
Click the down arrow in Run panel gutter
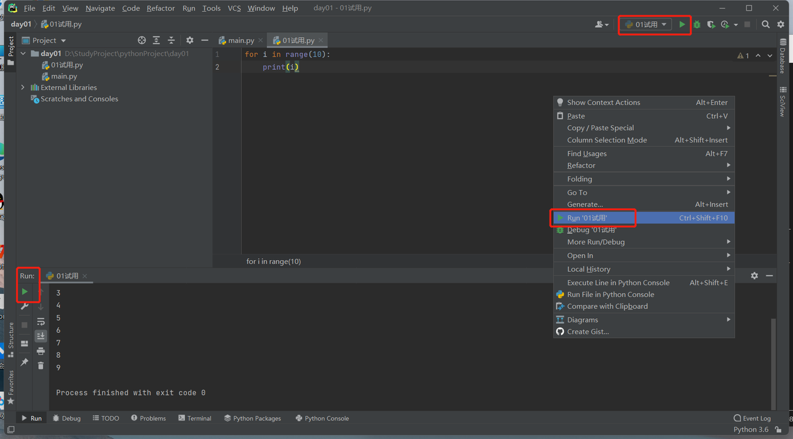point(41,306)
